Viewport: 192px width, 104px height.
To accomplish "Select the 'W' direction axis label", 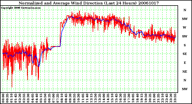I will [184, 27].
